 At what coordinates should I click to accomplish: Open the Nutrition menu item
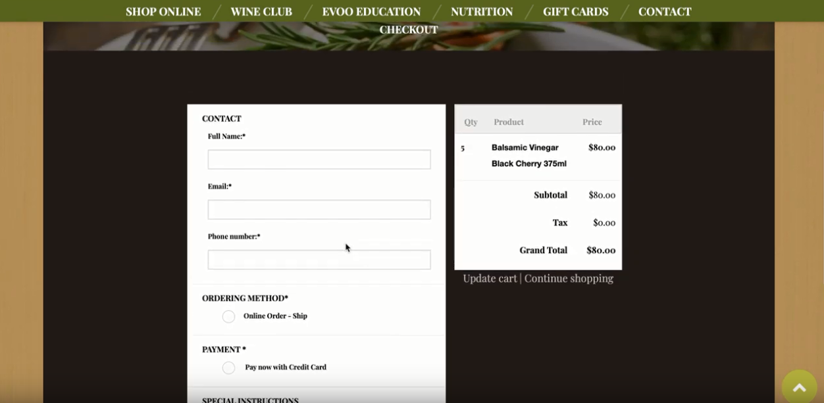point(482,11)
